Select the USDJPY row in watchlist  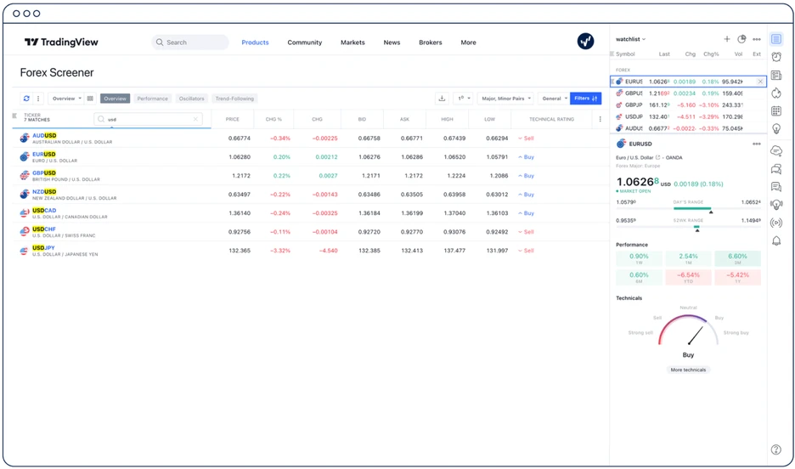pyautogui.click(x=688, y=116)
